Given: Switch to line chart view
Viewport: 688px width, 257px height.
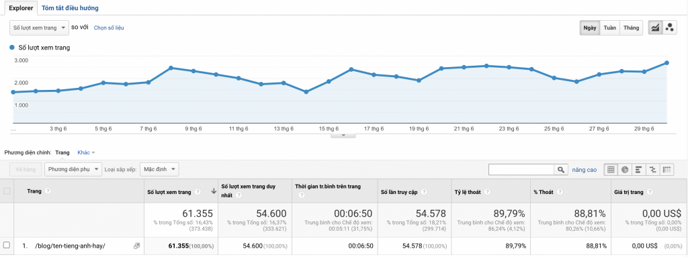Looking at the screenshot, I should tap(655, 28).
